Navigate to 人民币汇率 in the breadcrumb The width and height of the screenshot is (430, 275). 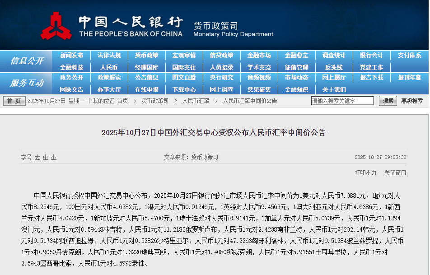196,101
